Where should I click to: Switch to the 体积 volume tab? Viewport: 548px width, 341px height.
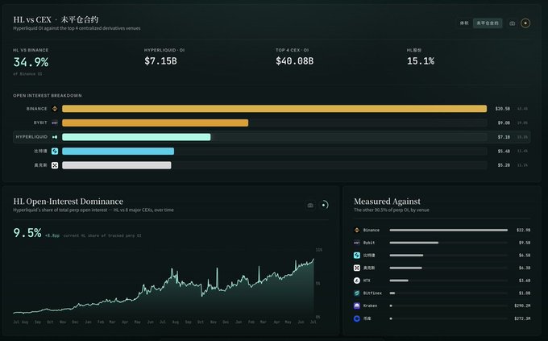[464, 23]
